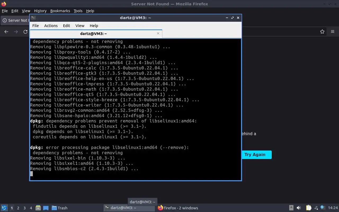Click 'Removing libsixel-bin' terminal line
Image resolution: width=339 pixels, height=212 pixels.
(78, 158)
